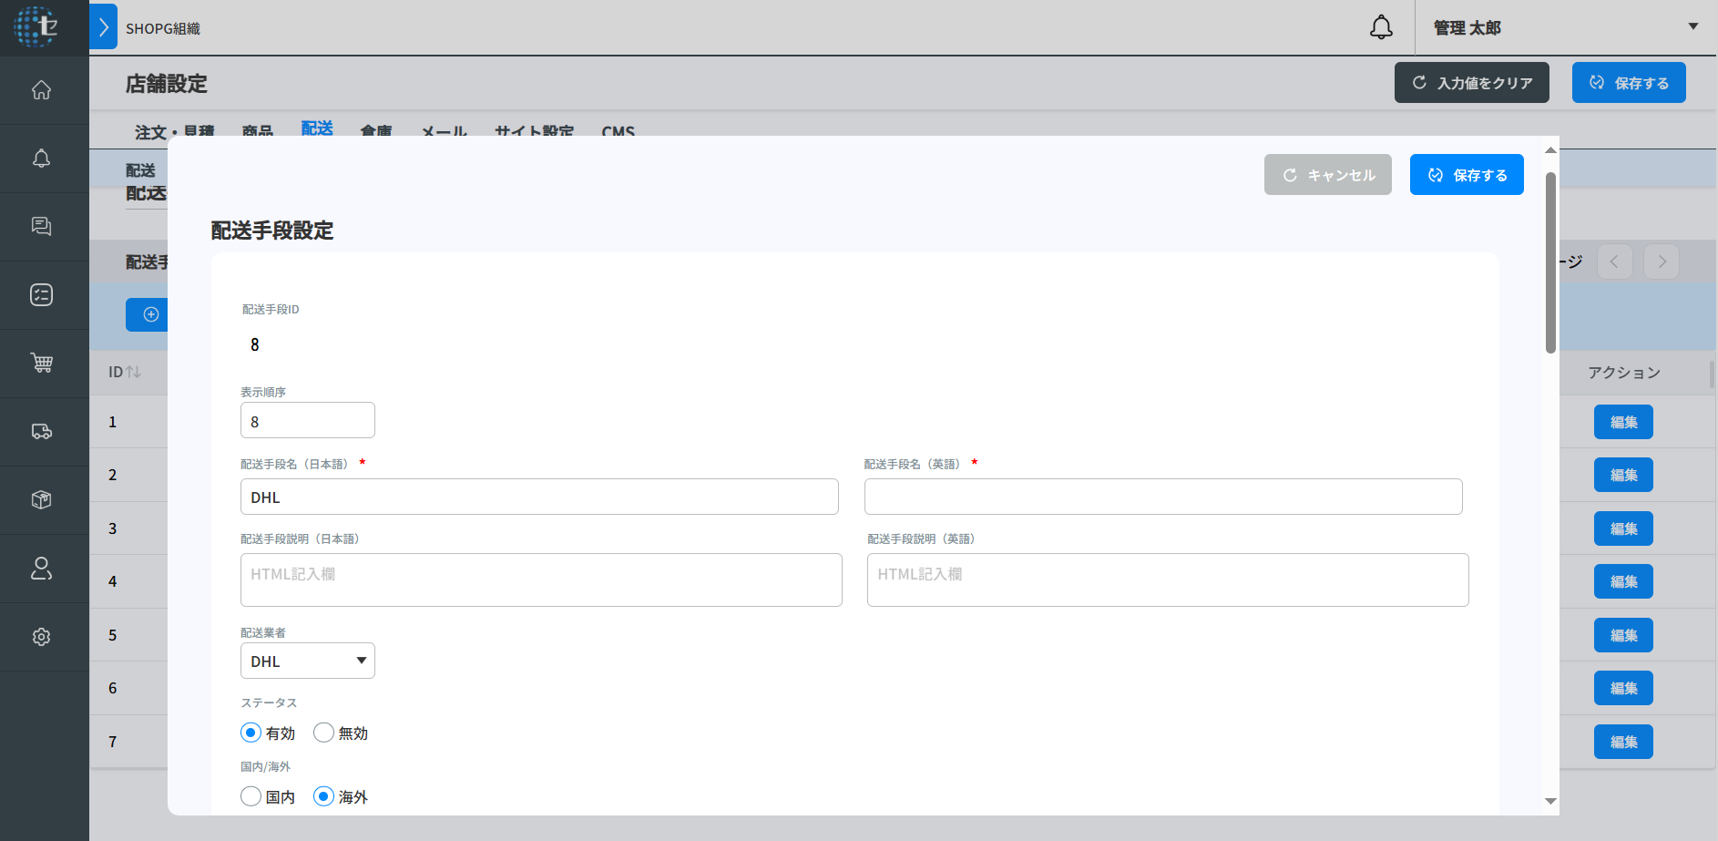Click the 配送手段ID value 8

pyautogui.click(x=255, y=344)
